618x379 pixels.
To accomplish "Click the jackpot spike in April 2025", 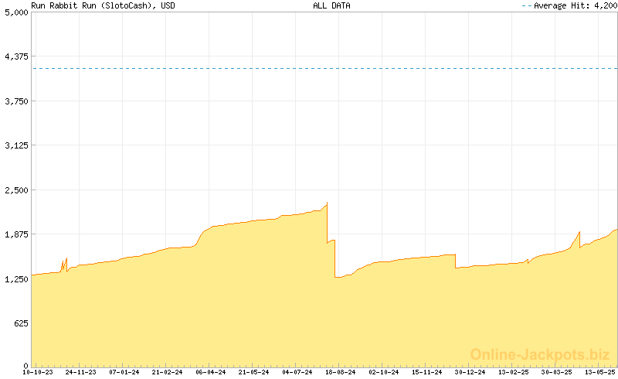I will (x=579, y=231).
